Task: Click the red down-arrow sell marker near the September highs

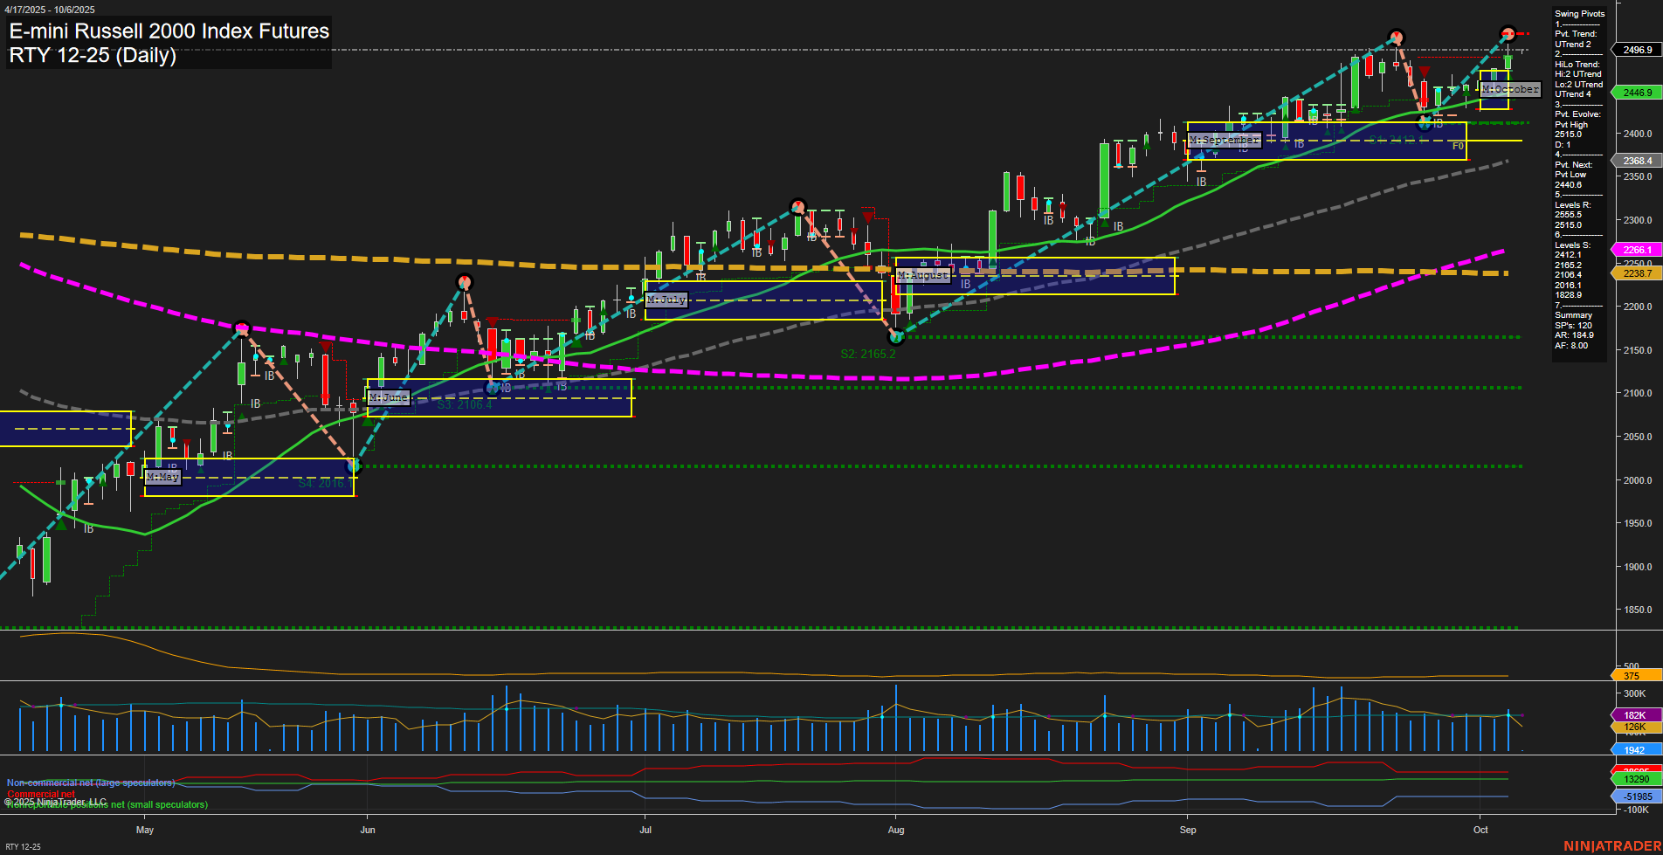Action: pyautogui.click(x=1426, y=69)
